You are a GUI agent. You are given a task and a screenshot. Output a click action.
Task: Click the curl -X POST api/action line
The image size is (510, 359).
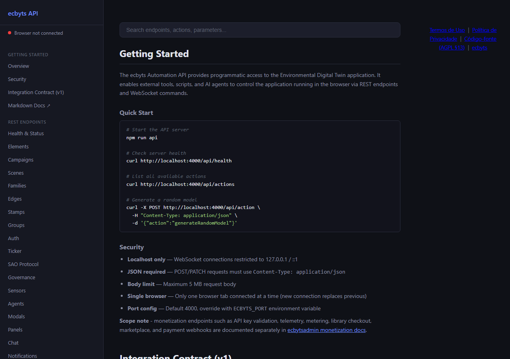[x=193, y=207]
